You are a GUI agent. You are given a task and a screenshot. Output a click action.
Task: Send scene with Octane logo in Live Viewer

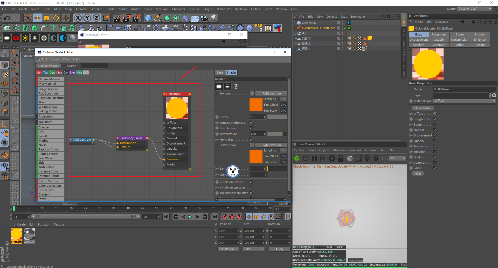click(x=297, y=158)
